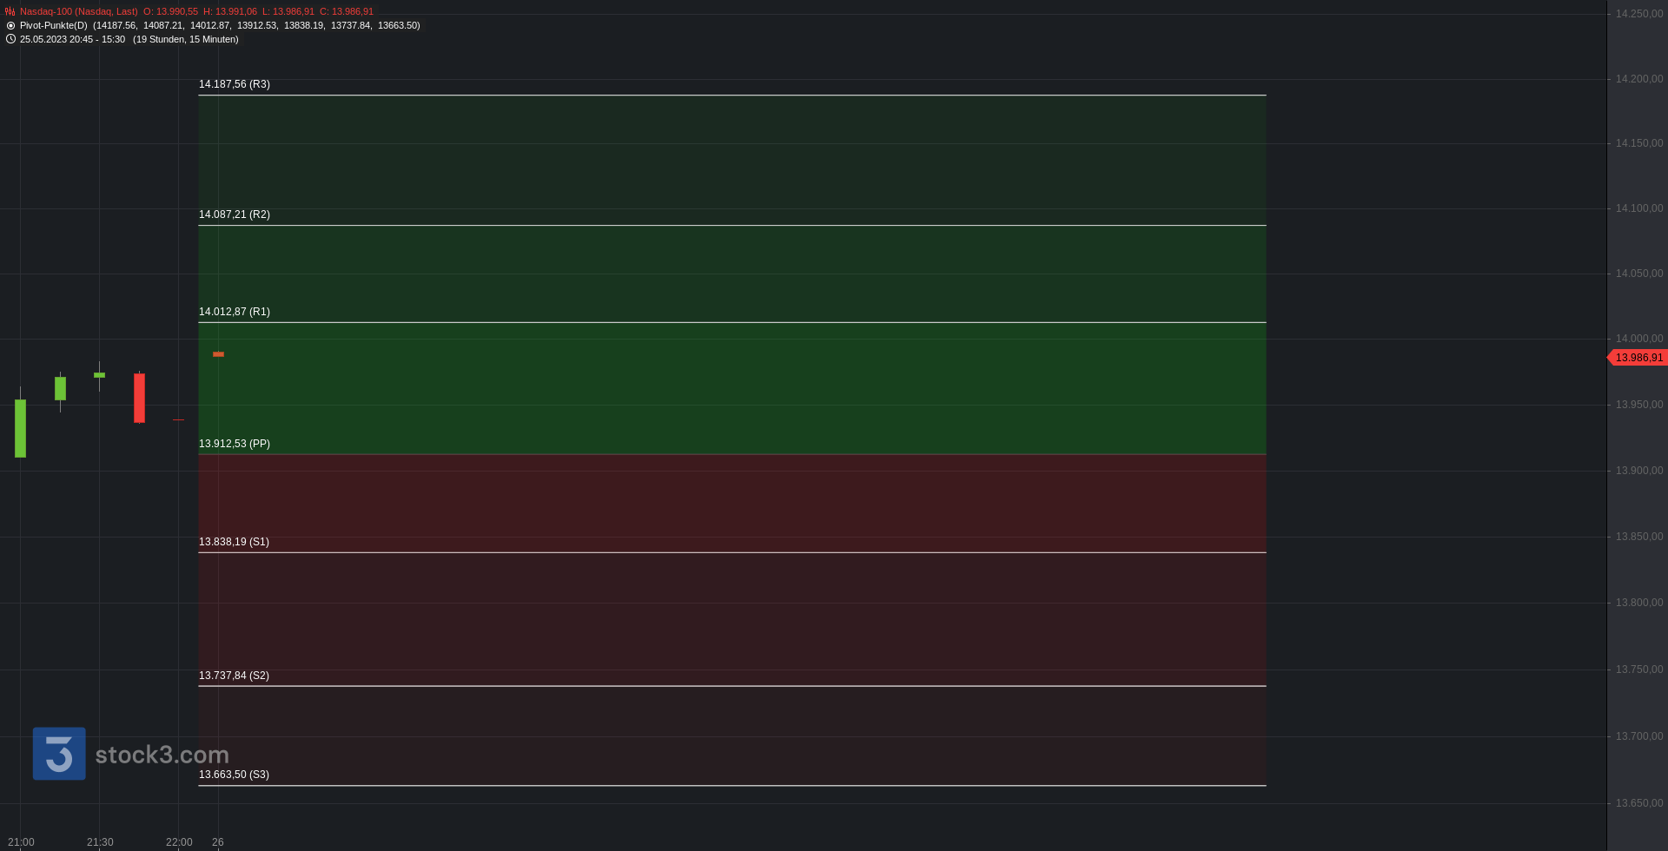Select the tall red candlestick

click(x=139, y=398)
